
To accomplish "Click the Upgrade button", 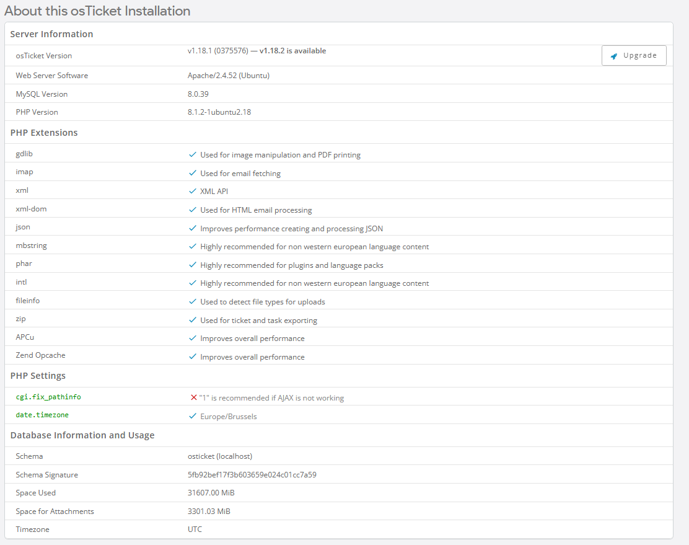I will point(634,55).
